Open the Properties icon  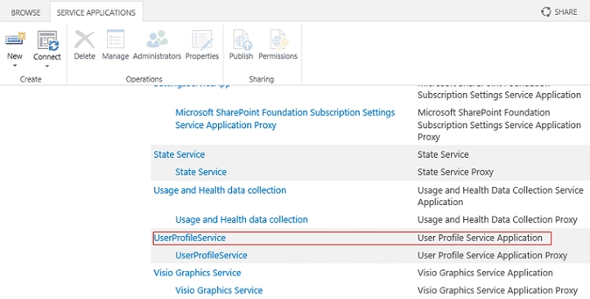(x=202, y=40)
